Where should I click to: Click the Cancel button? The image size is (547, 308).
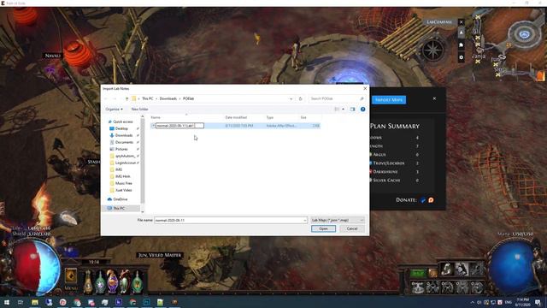tap(352, 228)
